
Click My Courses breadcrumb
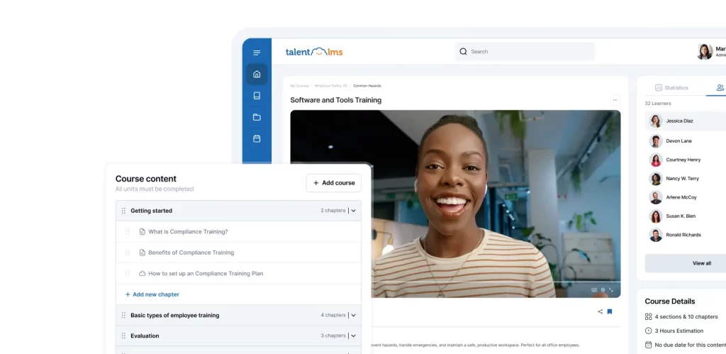300,86
